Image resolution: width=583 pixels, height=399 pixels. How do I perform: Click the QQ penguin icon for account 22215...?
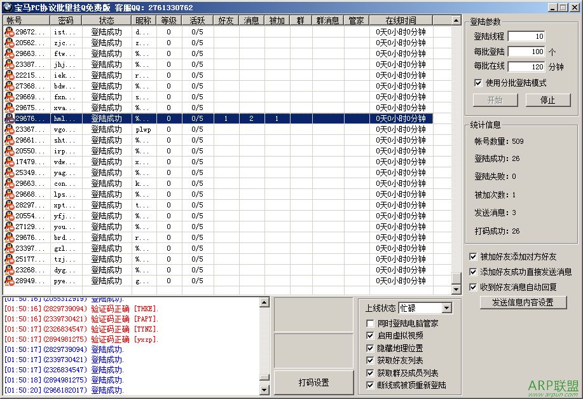[9, 75]
